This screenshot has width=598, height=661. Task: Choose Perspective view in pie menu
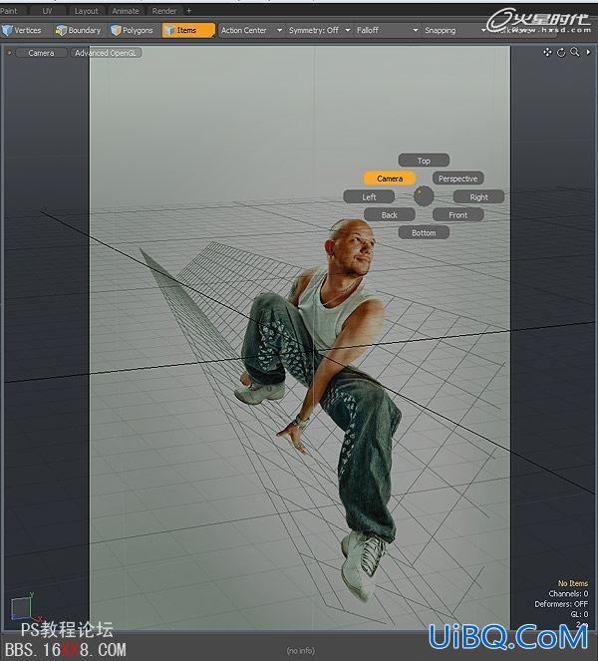[457, 178]
